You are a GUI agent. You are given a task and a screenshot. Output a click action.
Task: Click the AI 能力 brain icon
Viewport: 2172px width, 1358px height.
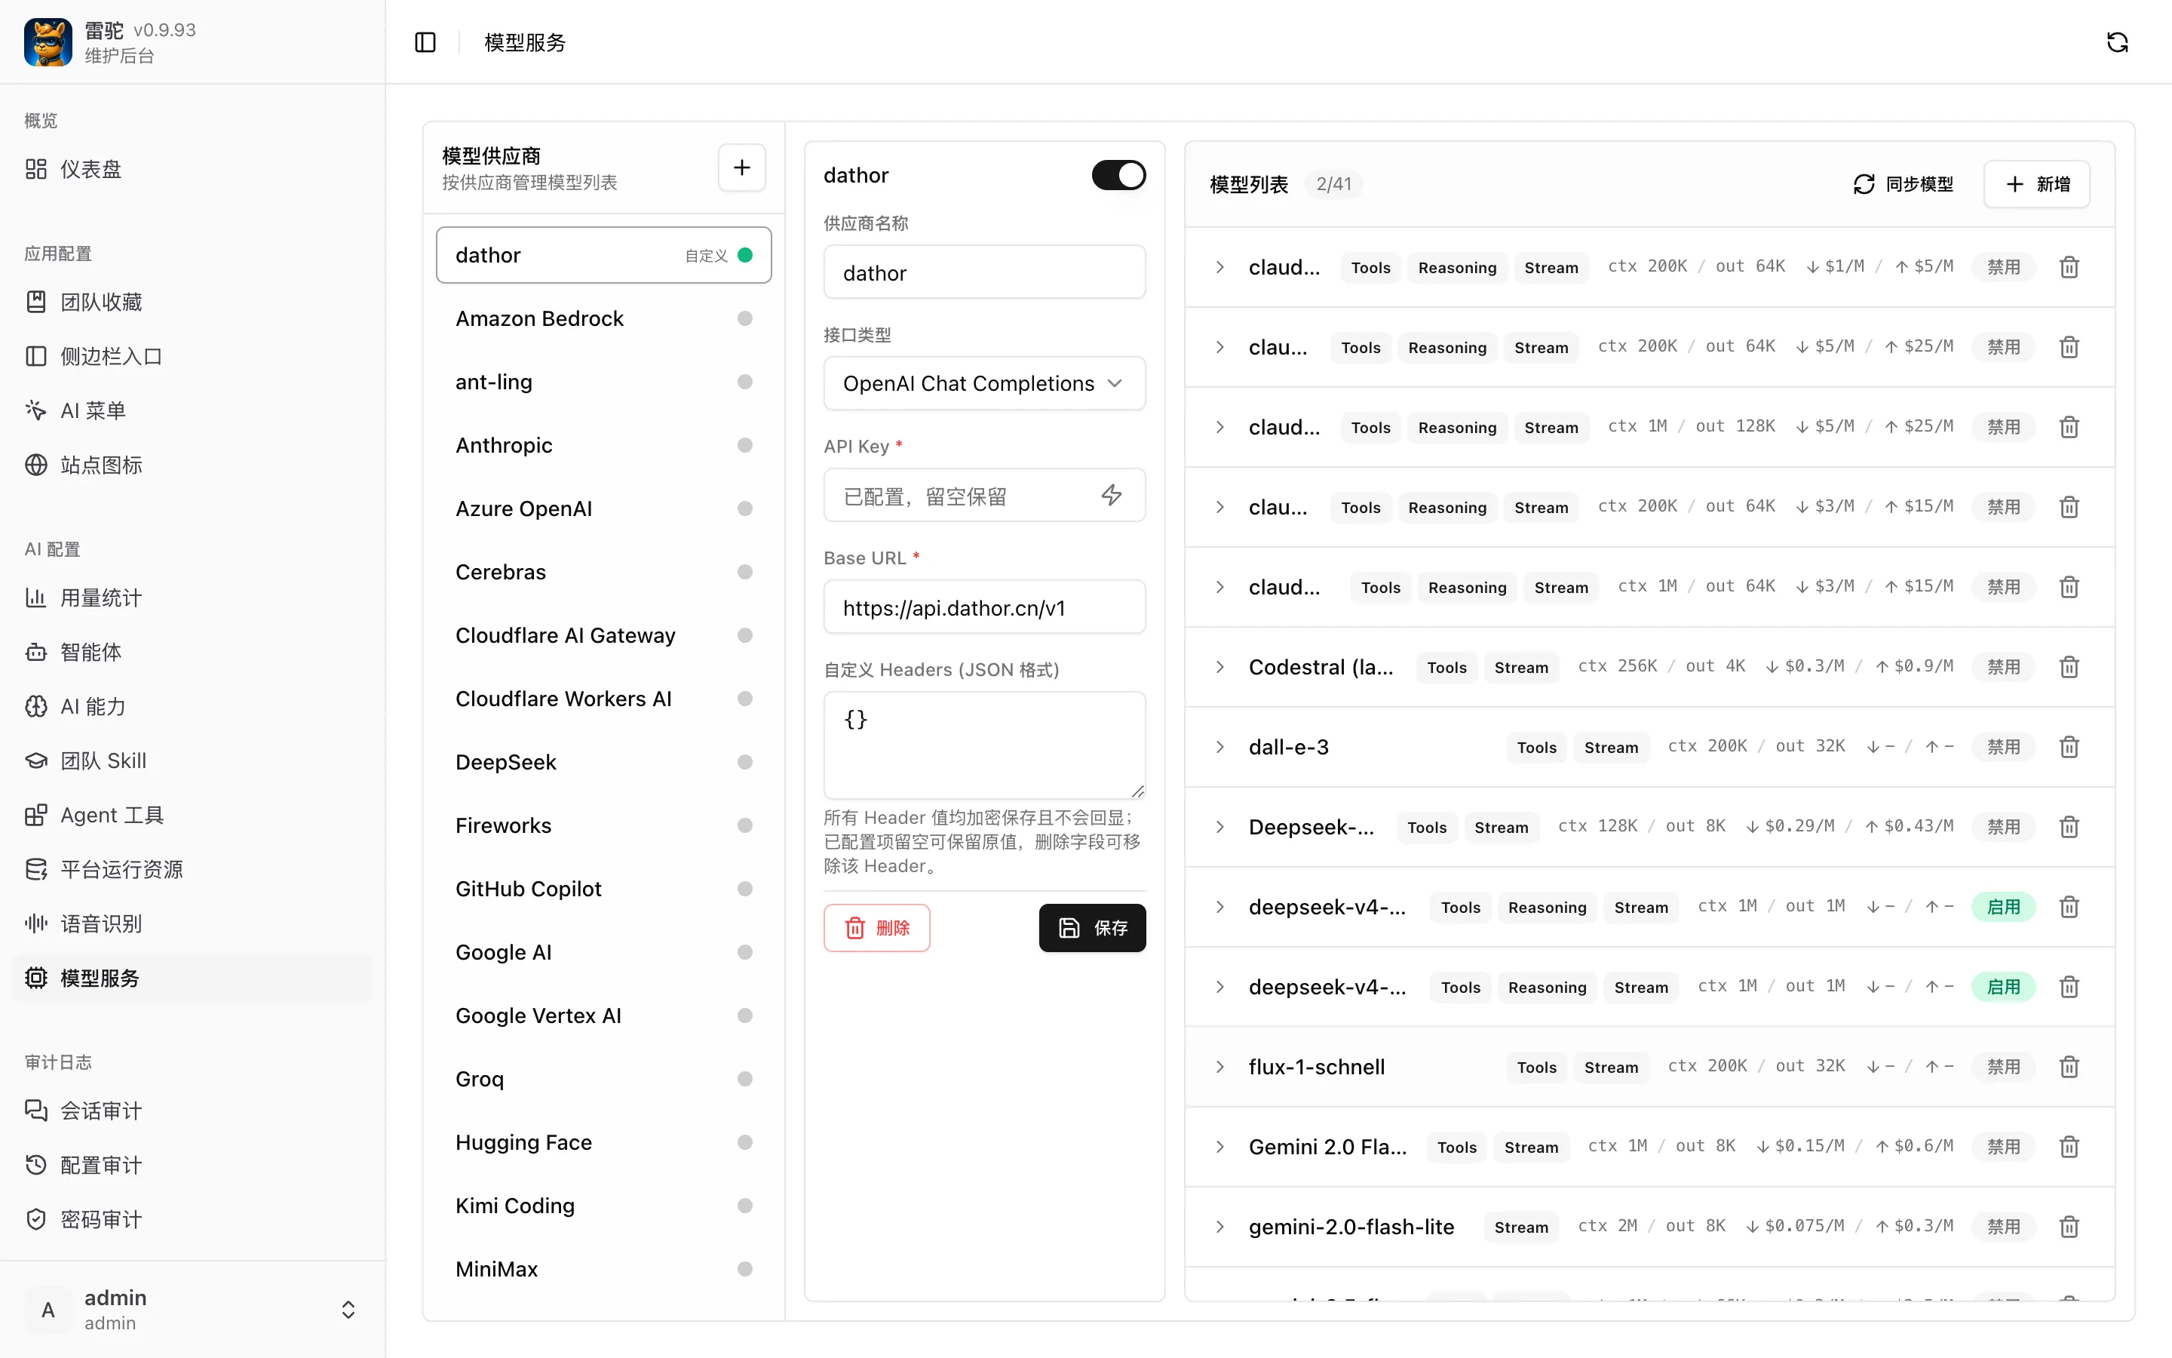[x=36, y=707]
